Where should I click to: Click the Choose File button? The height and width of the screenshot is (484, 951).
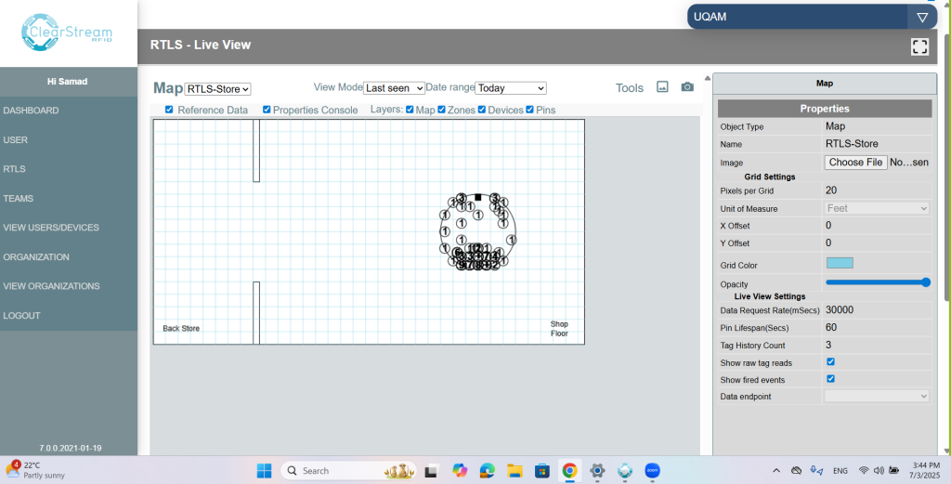coord(854,163)
